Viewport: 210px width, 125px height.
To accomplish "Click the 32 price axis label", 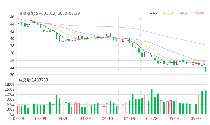I will pos(12,67).
